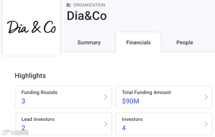Screen dimensions: 215x137
Task: Click the organization building icon
Action: (x=69, y=5)
